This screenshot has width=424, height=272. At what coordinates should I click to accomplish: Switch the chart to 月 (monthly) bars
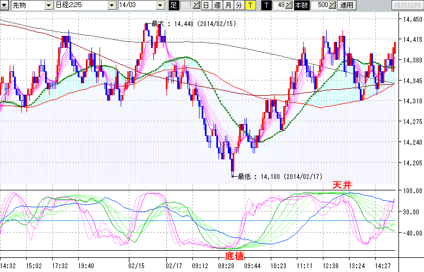(x=228, y=5)
